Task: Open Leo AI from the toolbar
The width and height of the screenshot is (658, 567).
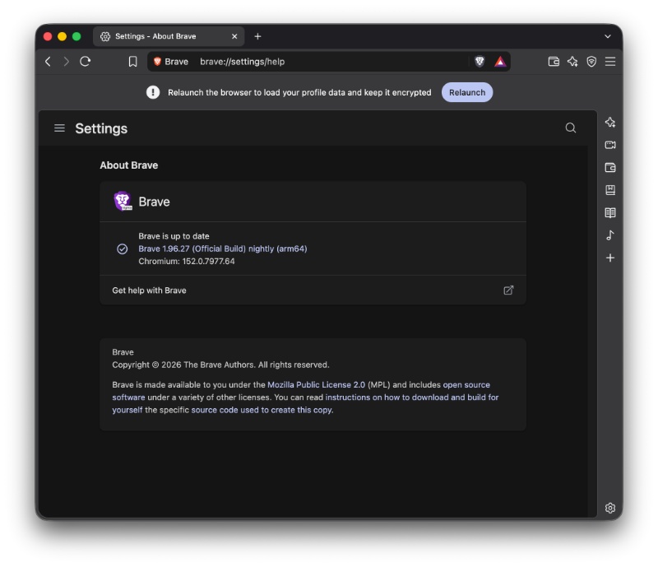Action: click(x=572, y=62)
